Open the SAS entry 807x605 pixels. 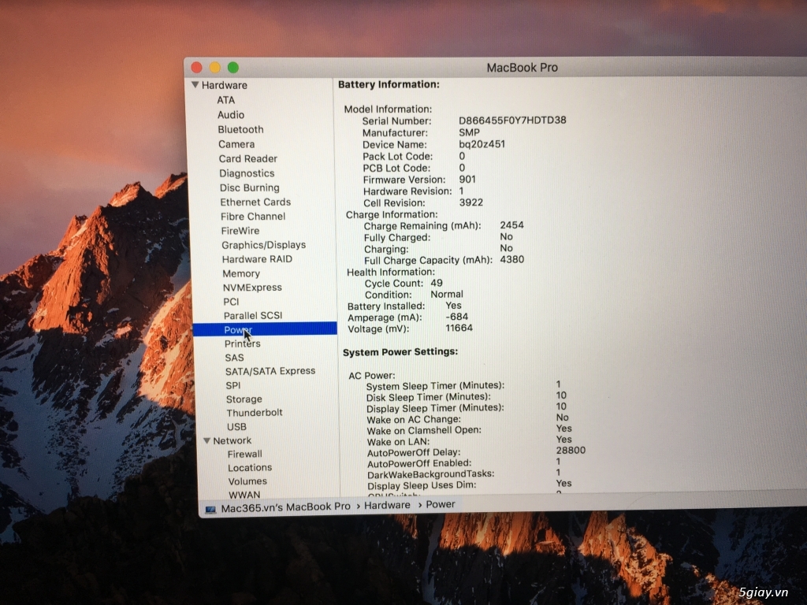[x=234, y=358]
